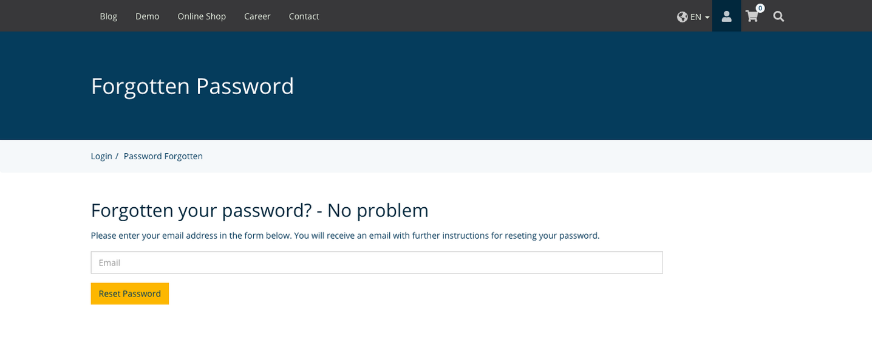Open site search with the magnifier icon
This screenshot has width=872, height=350.
778,16
